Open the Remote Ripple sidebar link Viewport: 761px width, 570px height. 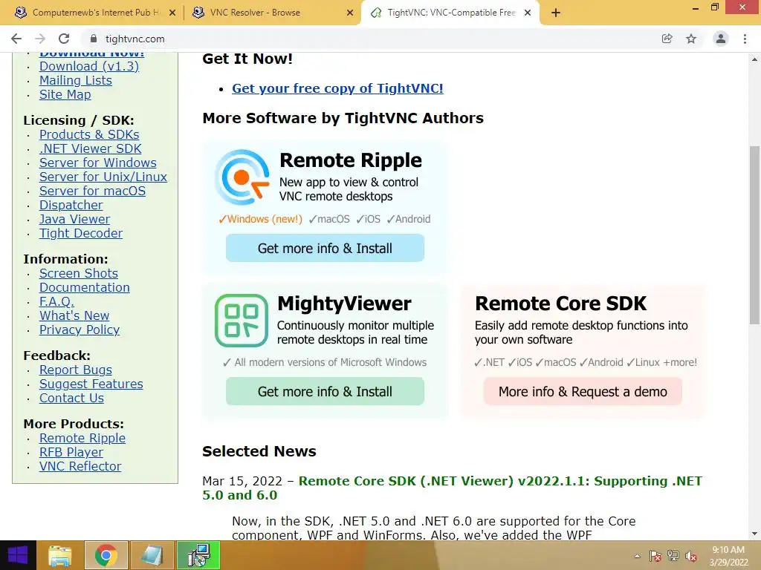[x=82, y=438]
